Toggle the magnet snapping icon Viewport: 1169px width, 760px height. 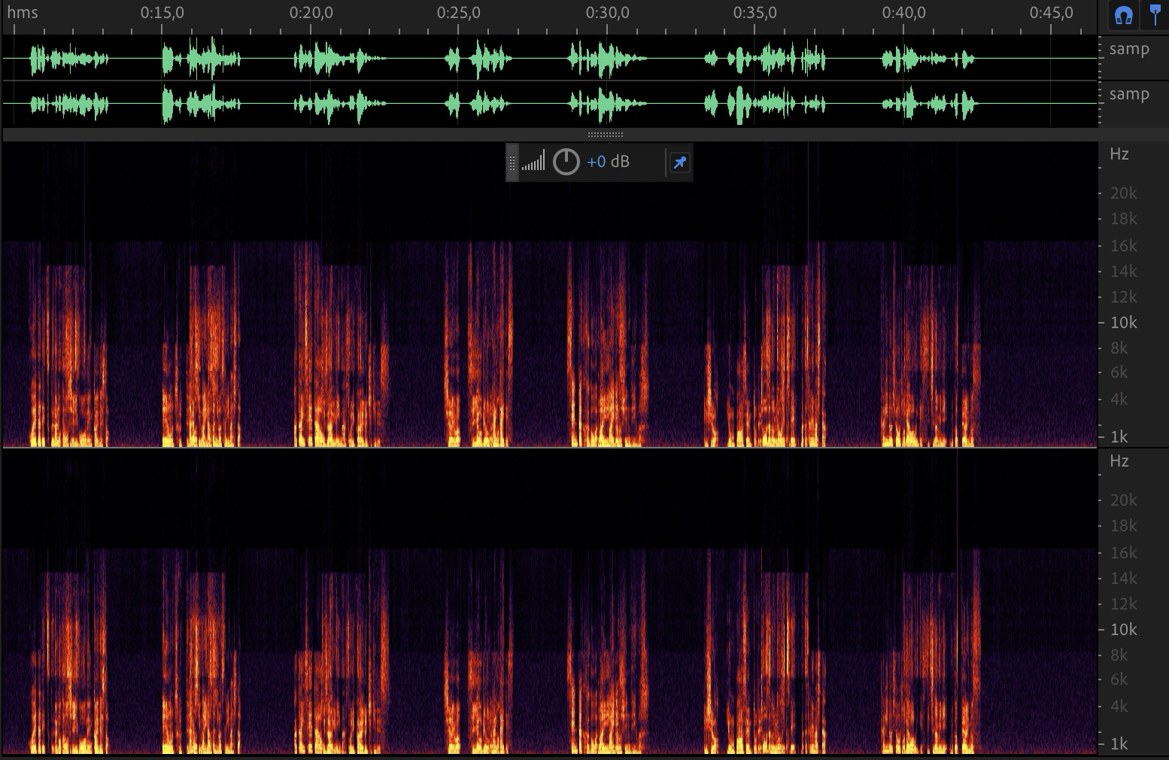coord(1124,16)
